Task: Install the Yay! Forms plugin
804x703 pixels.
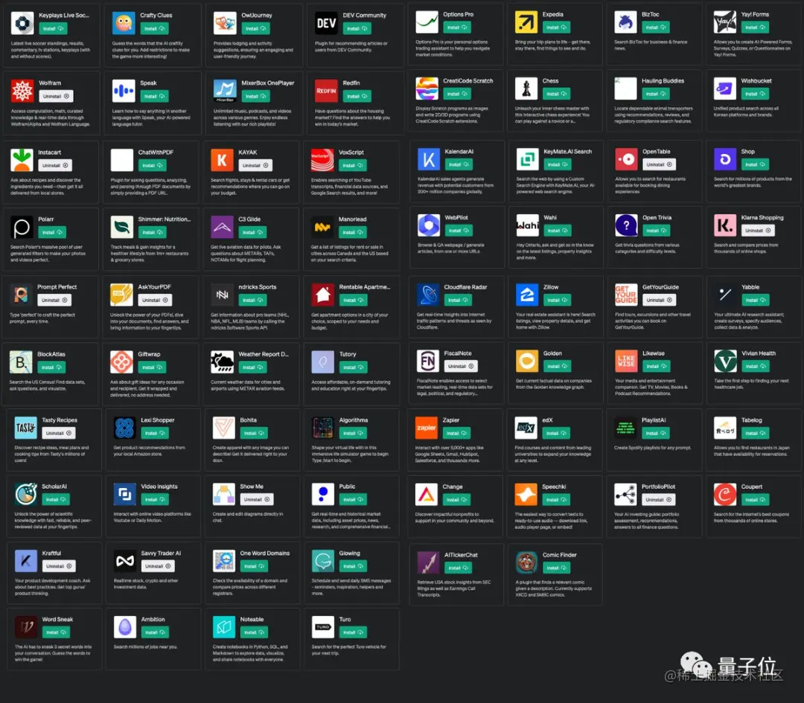Action: (x=755, y=28)
